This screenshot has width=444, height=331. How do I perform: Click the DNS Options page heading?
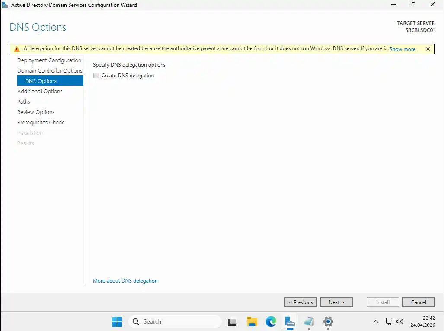38,27
